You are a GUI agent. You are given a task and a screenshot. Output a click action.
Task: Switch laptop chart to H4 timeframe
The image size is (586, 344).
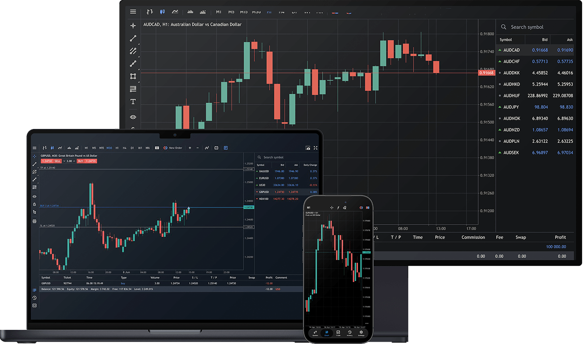(125, 148)
